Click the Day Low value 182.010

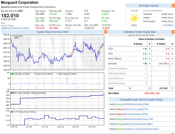40,28
